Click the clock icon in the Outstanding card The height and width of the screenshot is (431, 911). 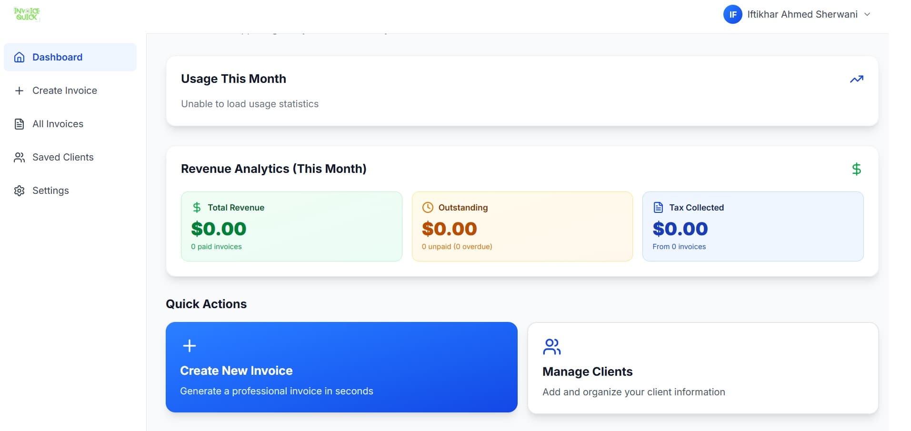[427, 207]
